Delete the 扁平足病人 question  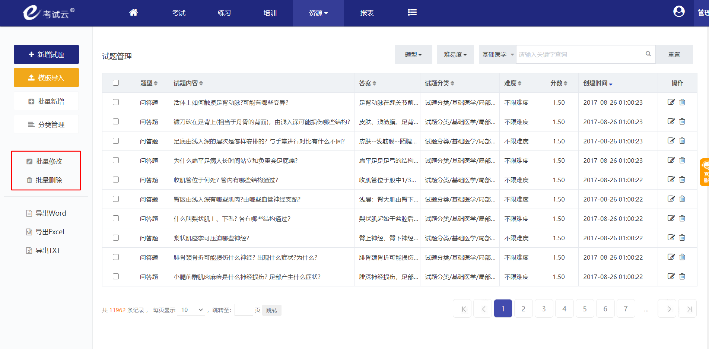(682, 160)
